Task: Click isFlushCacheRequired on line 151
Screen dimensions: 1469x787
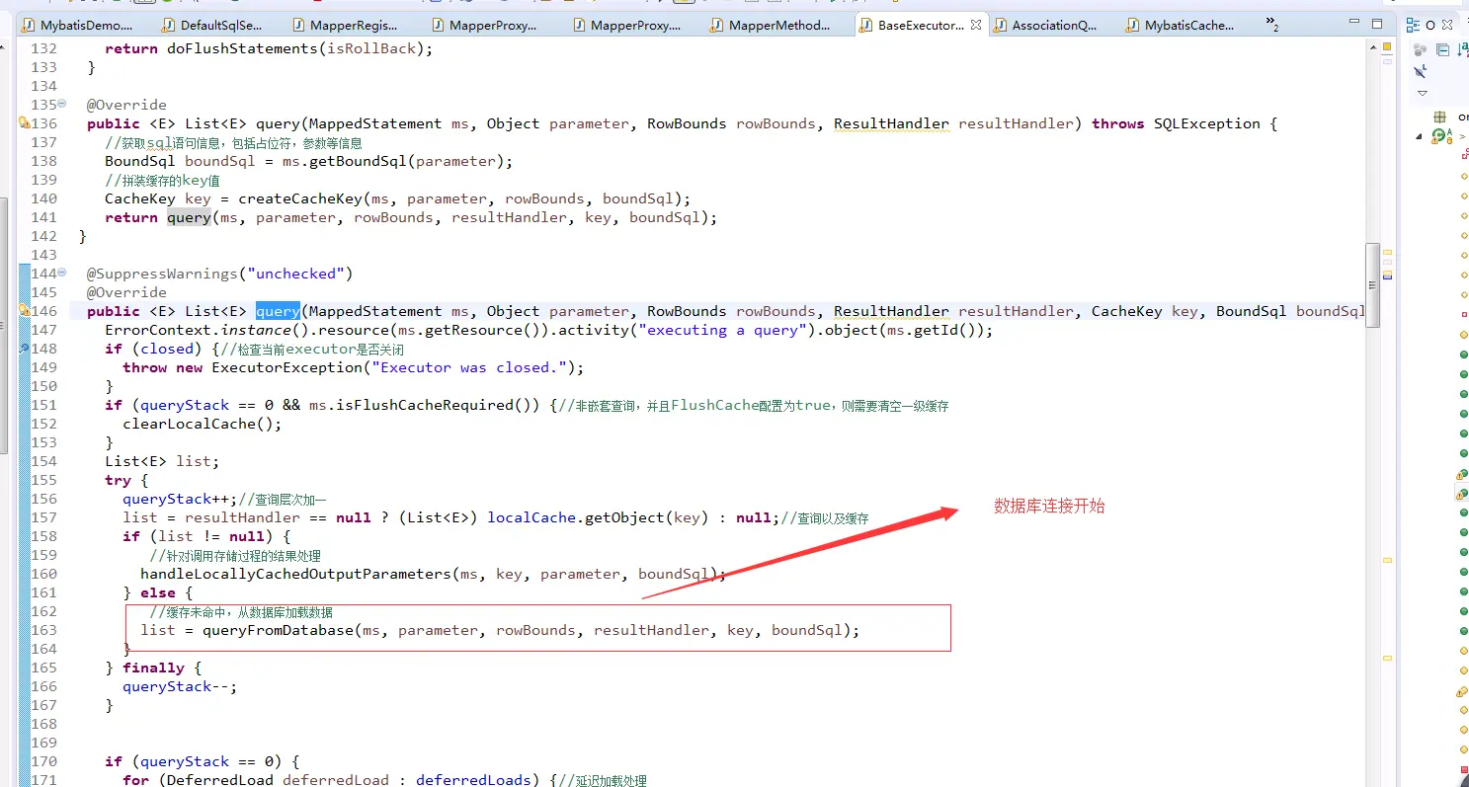Action: (x=425, y=405)
